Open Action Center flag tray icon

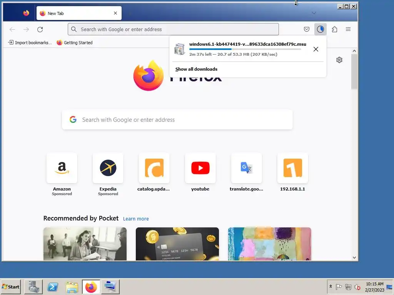[339, 287]
